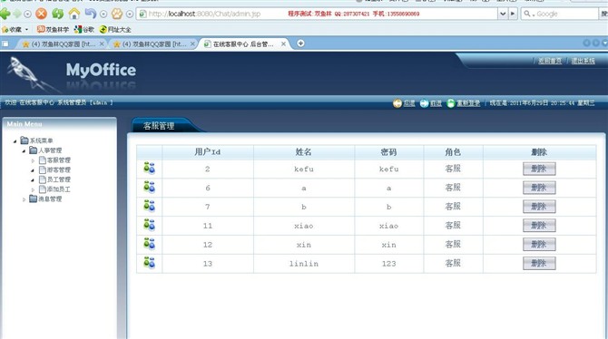The width and height of the screenshot is (608, 339).
Task: Stop page loading with the orange X
Action: pyautogui.click(x=41, y=14)
